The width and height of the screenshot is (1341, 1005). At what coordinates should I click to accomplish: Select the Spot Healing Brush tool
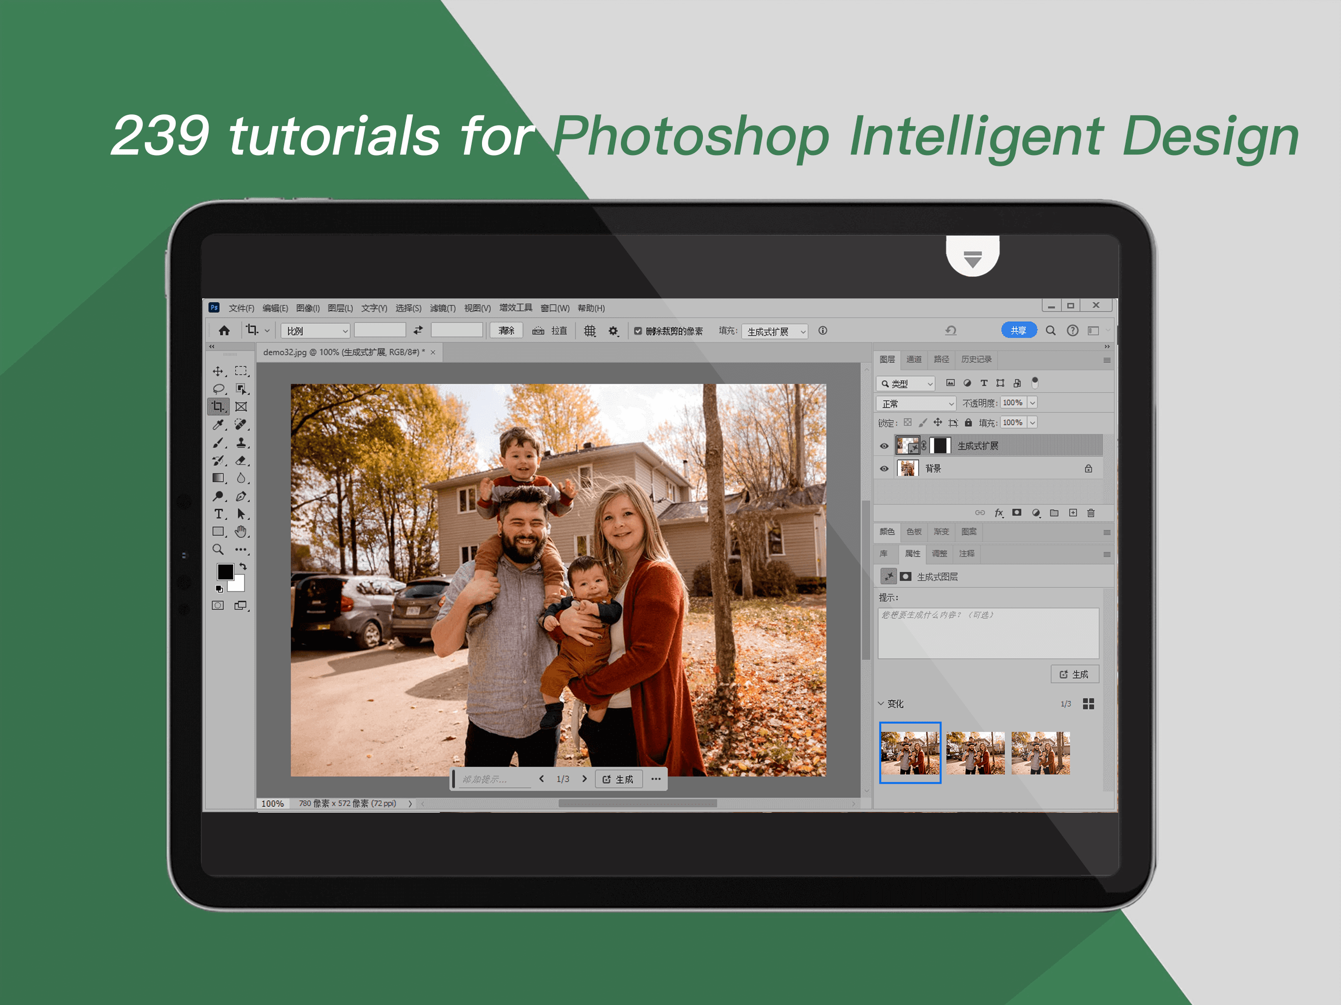(241, 424)
